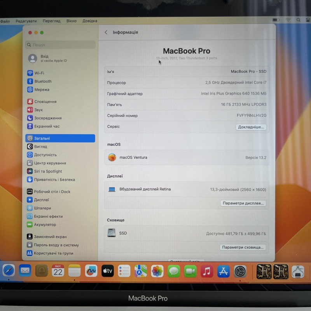Viewport: 311px width, 311px height.
Task: Open Редагувати menu
Action: [26, 21]
